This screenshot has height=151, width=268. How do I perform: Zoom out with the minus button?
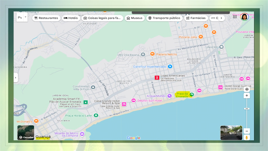(247, 131)
